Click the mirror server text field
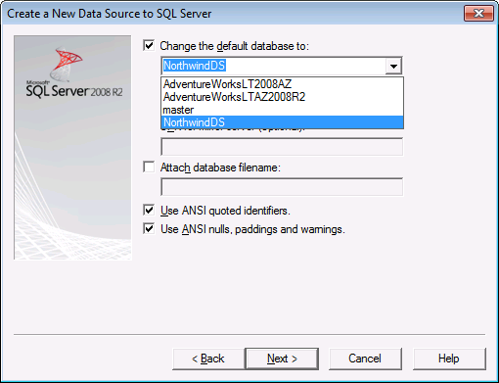 (x=282, y=147)
